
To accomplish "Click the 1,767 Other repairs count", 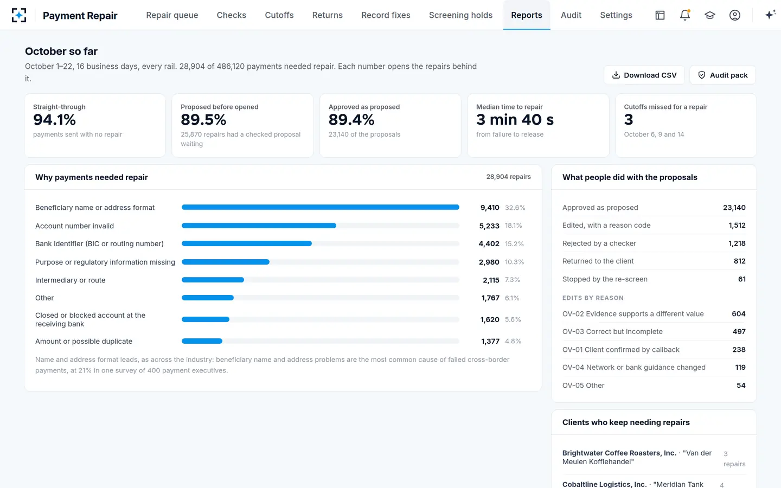I will tap(490, 298).
